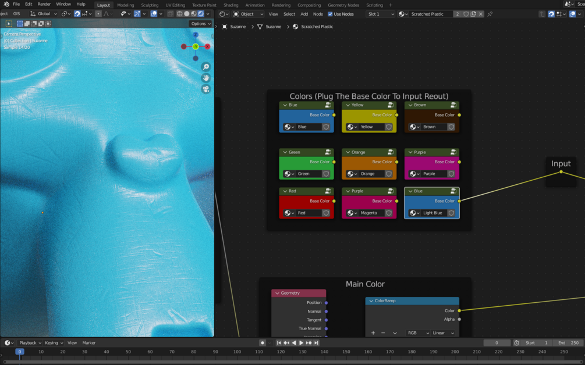Viewport: 585px width, 365px height.
Task: Toggle camera view icon in viewport
Action: pyautogui.click(x=206, y=90)
